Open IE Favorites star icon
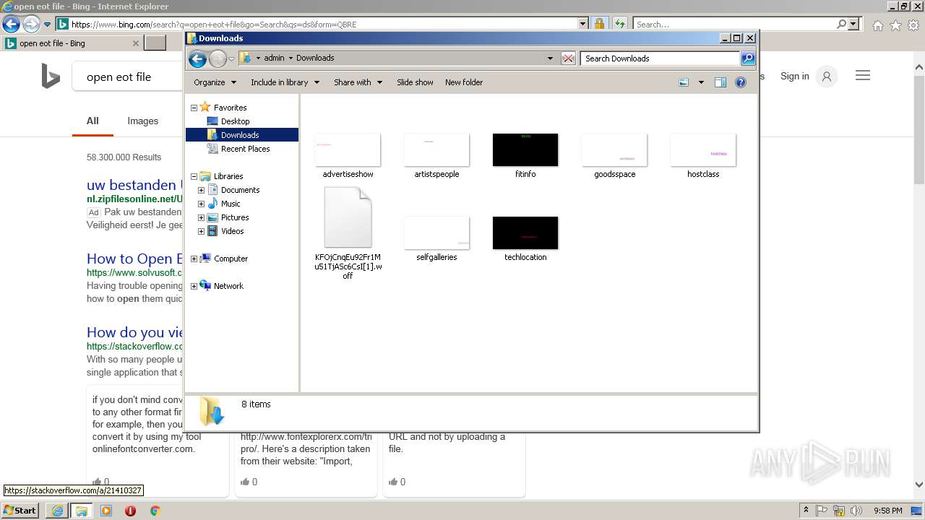This screenshot has height=520, width=925. (x=895, y=25)
